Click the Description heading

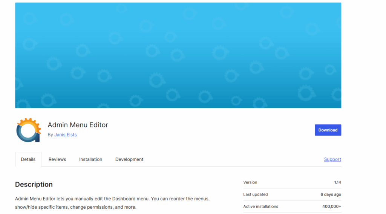[34, 184]
